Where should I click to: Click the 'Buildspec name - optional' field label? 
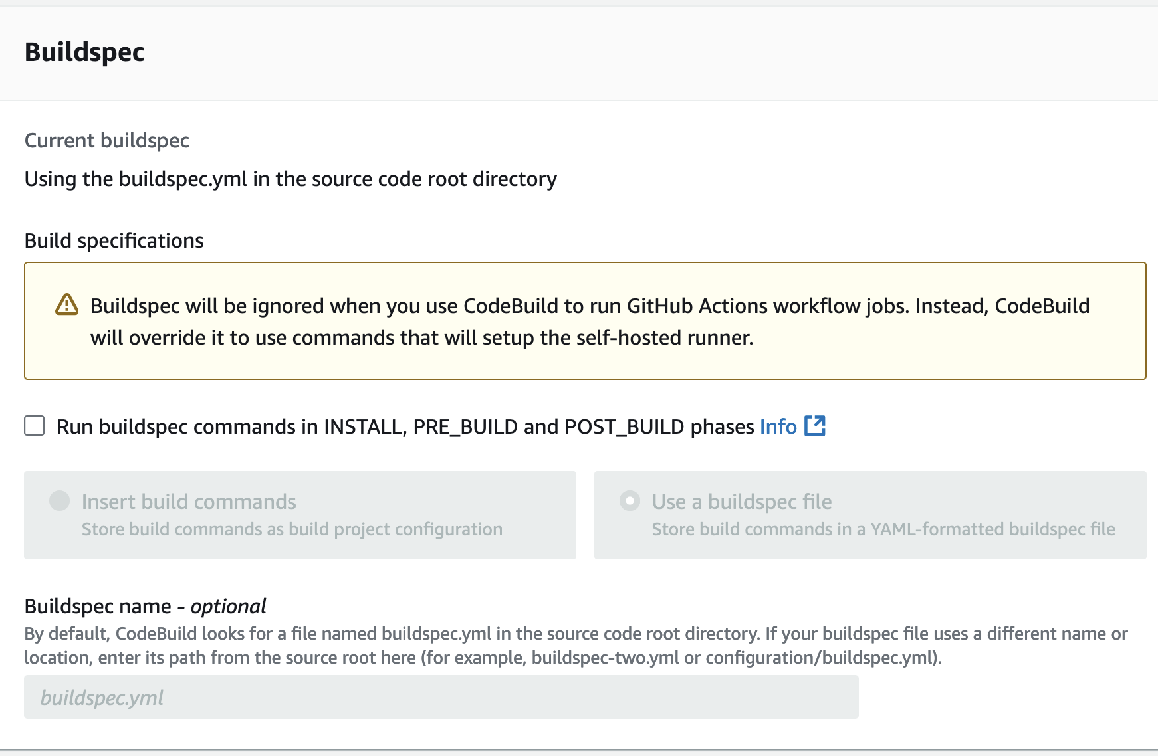click(x=145, y=606)
